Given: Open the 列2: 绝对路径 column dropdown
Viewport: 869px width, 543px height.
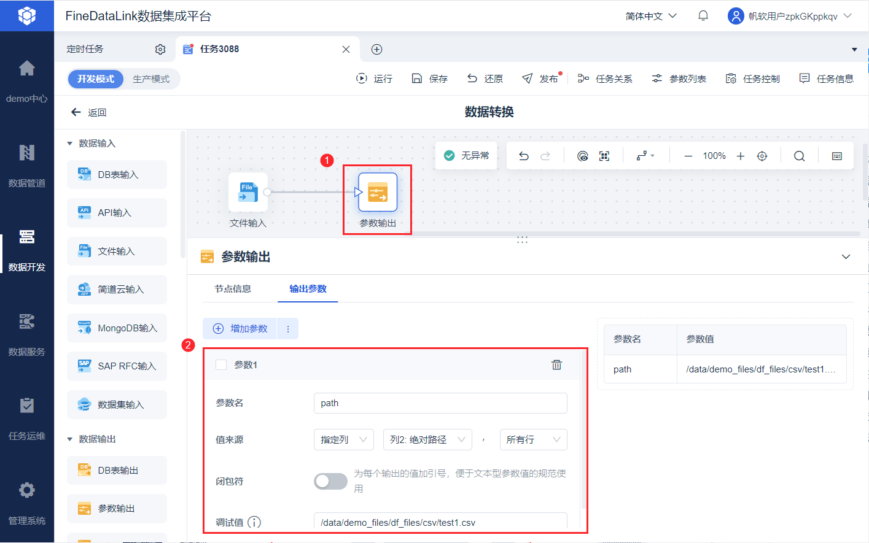Looking at the screenshot, I should click(x=427, y=439).
